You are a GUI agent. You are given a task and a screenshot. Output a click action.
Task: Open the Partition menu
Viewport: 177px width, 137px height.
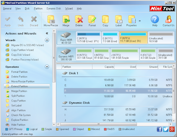[38, 9]
